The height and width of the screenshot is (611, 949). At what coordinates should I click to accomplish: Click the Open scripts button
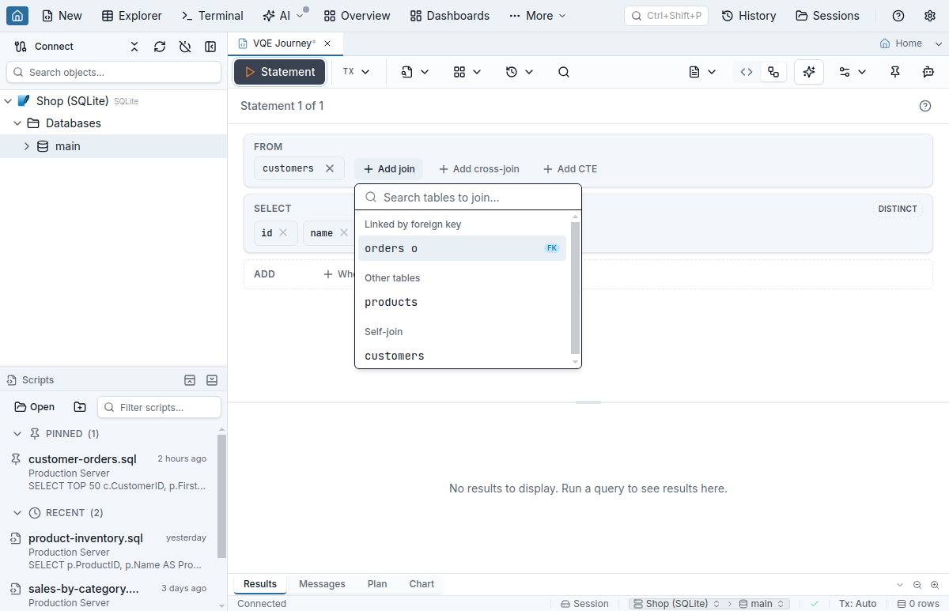(35, 407)
